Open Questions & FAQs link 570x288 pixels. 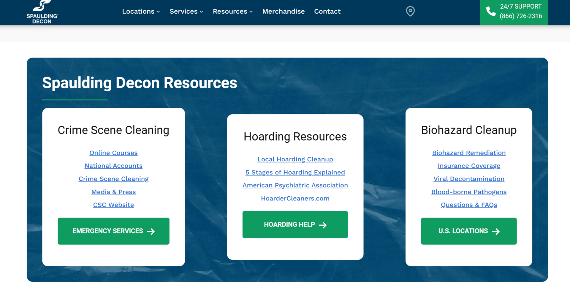(x=469, y=205)
